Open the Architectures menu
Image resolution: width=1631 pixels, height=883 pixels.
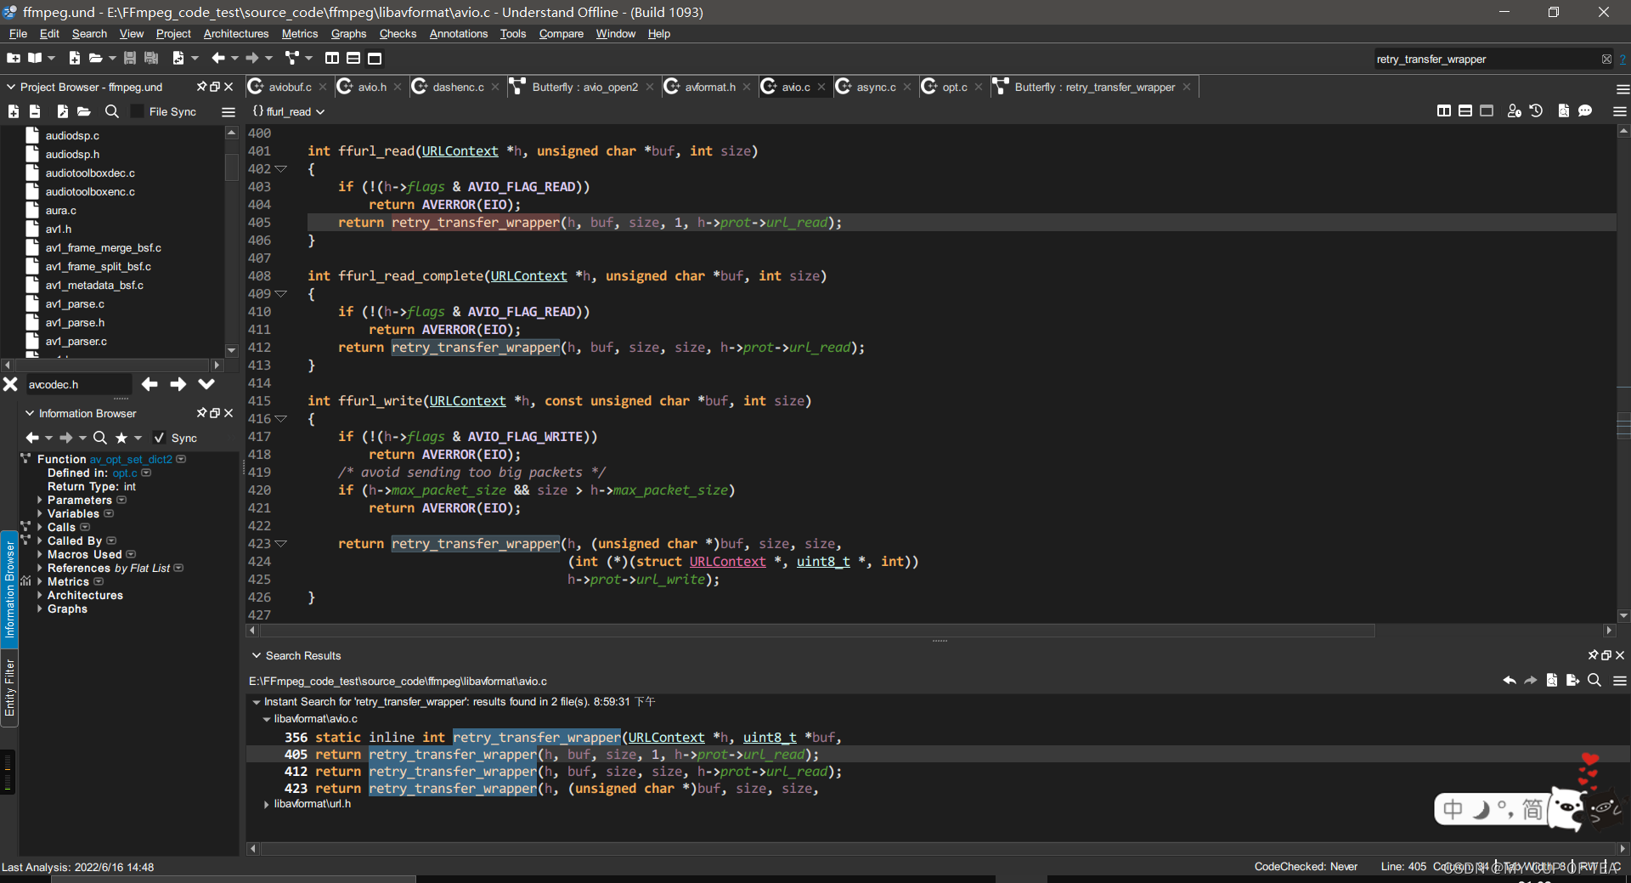235,34
